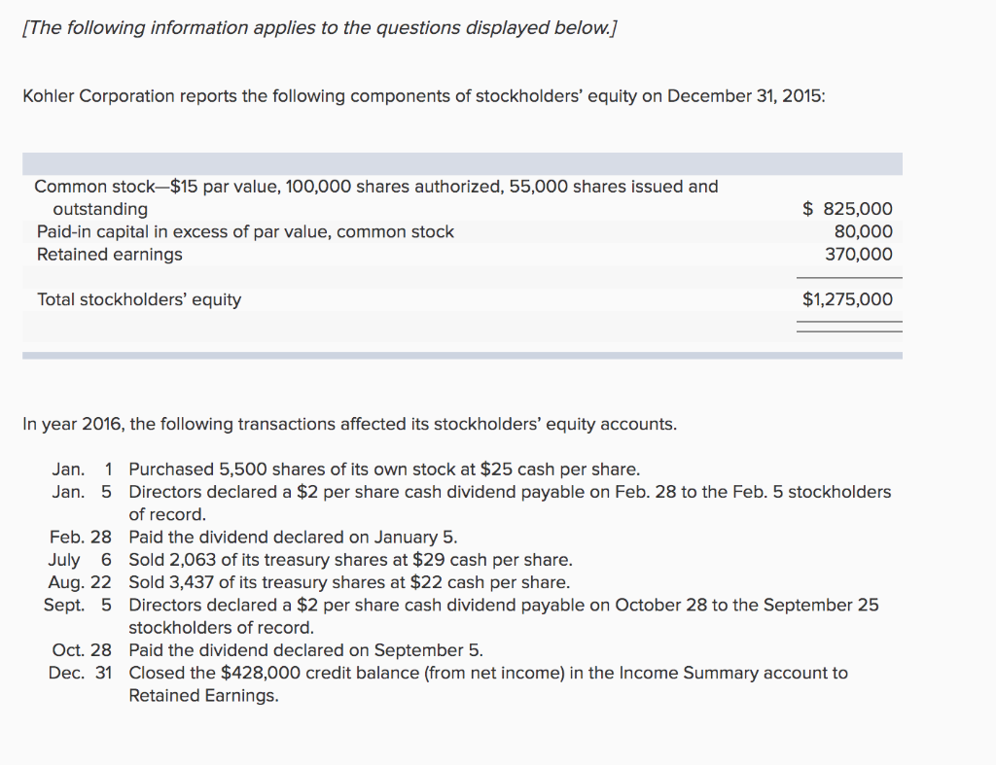Select the Paid-in capital in excess row

point(245,231)
